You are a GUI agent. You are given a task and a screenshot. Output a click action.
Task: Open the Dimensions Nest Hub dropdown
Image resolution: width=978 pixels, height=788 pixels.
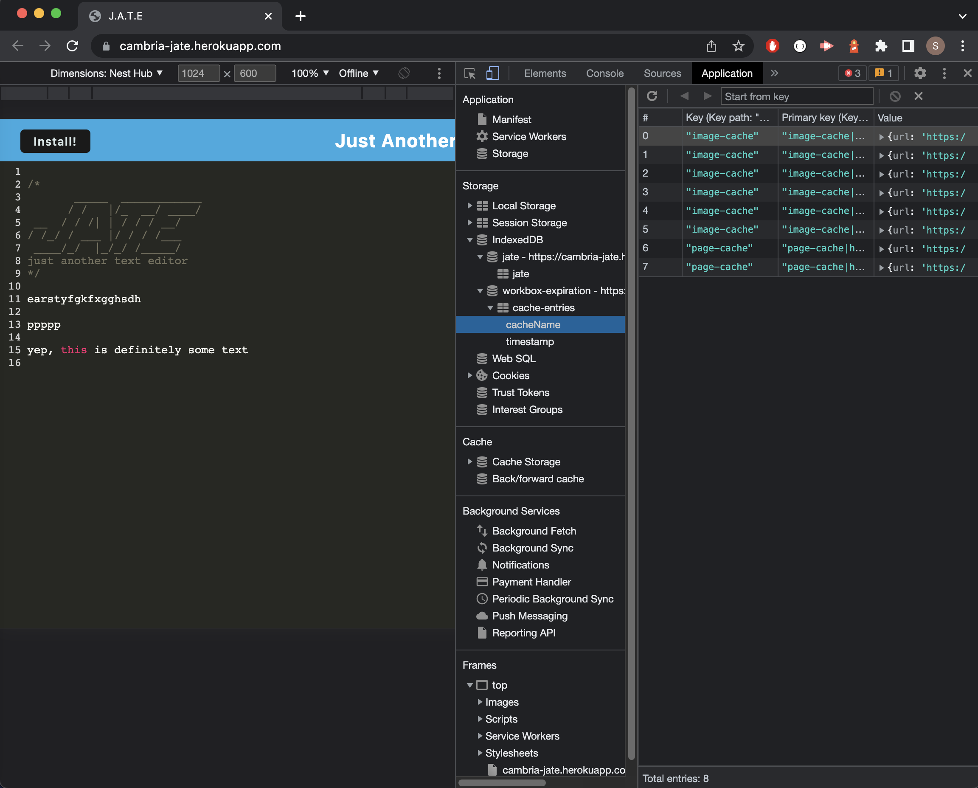tap(107, 73)
